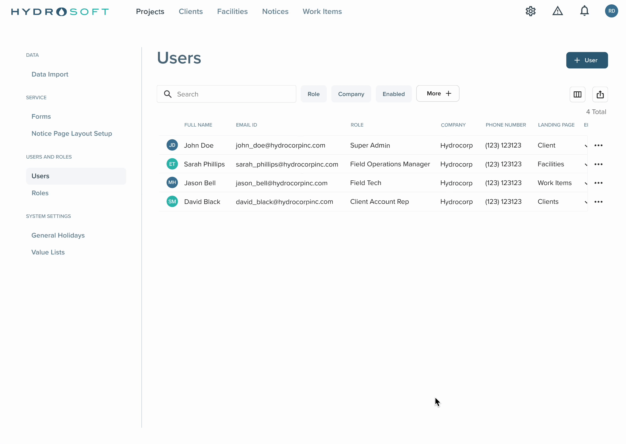Screen dimensions: 626x444
Task: Open the Role filter dropdown
Action: click(x=313, y=94)
